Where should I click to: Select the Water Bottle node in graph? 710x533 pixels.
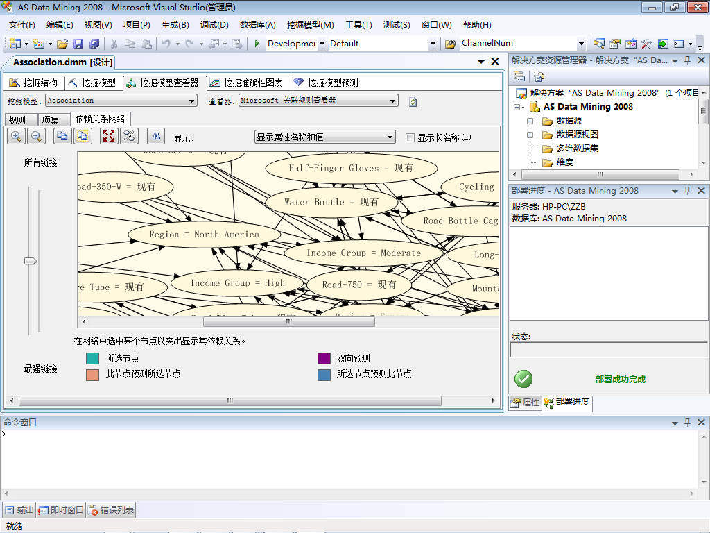[x=331, y=202]
